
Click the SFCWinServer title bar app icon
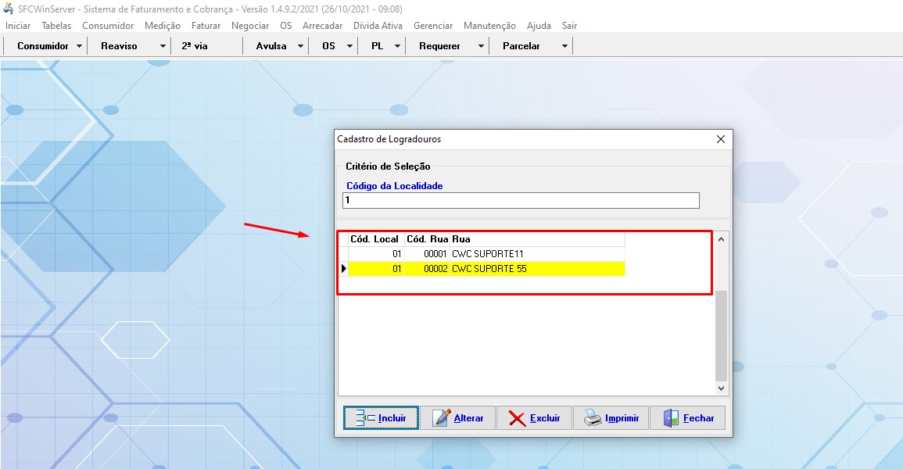click(9, 9)
